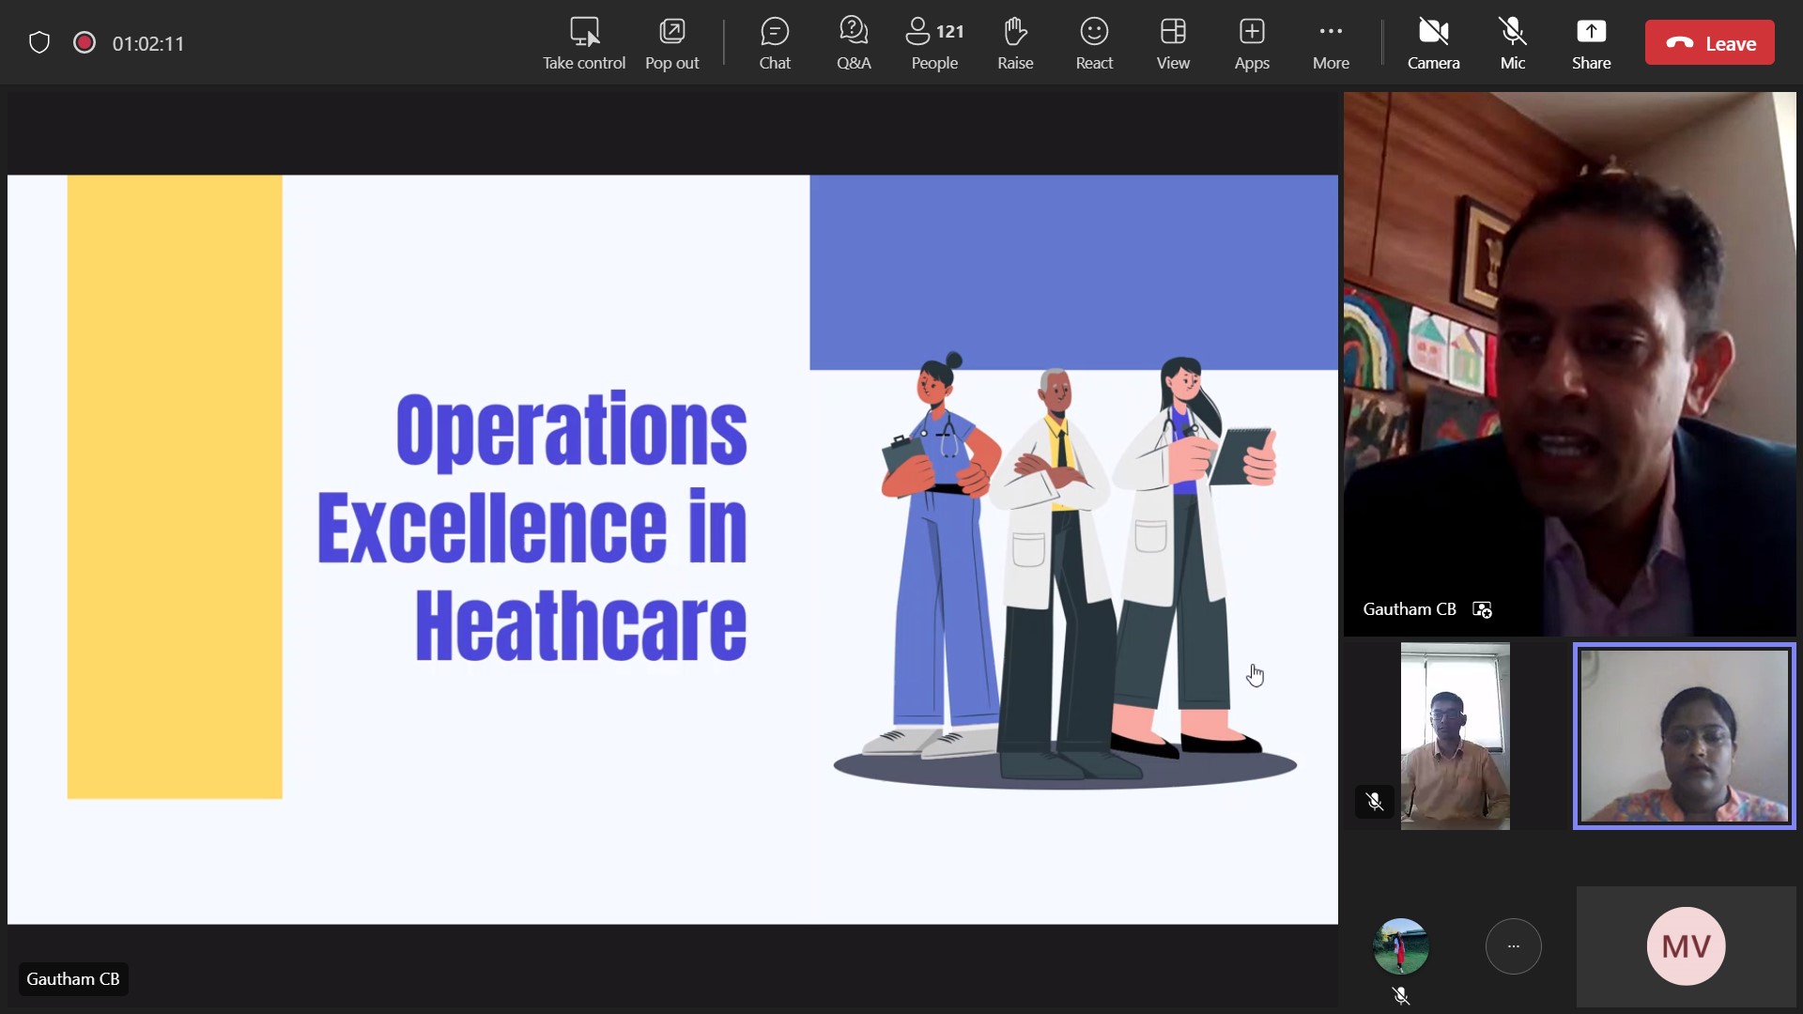1803x1014 pixels.
Task: Click the shield security icon
Action: [x=39, y=43]
